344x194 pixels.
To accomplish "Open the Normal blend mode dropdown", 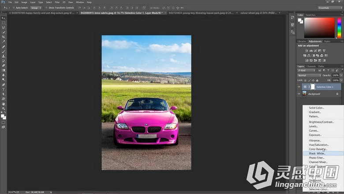I will (309, 76).
